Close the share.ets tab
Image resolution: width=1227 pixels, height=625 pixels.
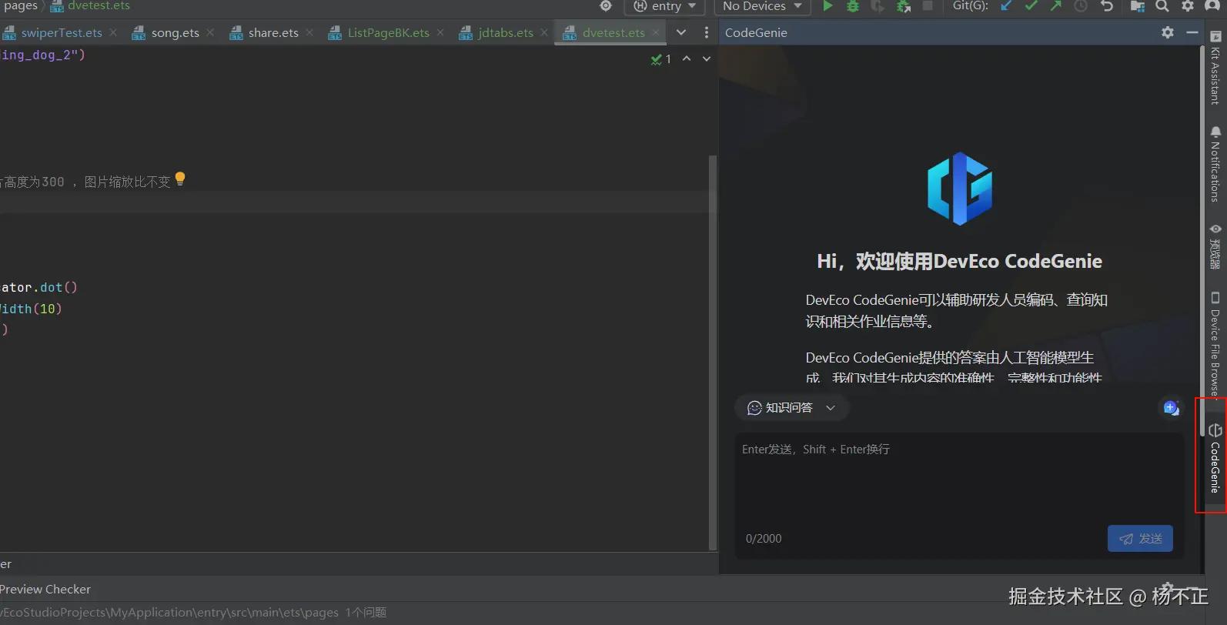click(309, 32)
